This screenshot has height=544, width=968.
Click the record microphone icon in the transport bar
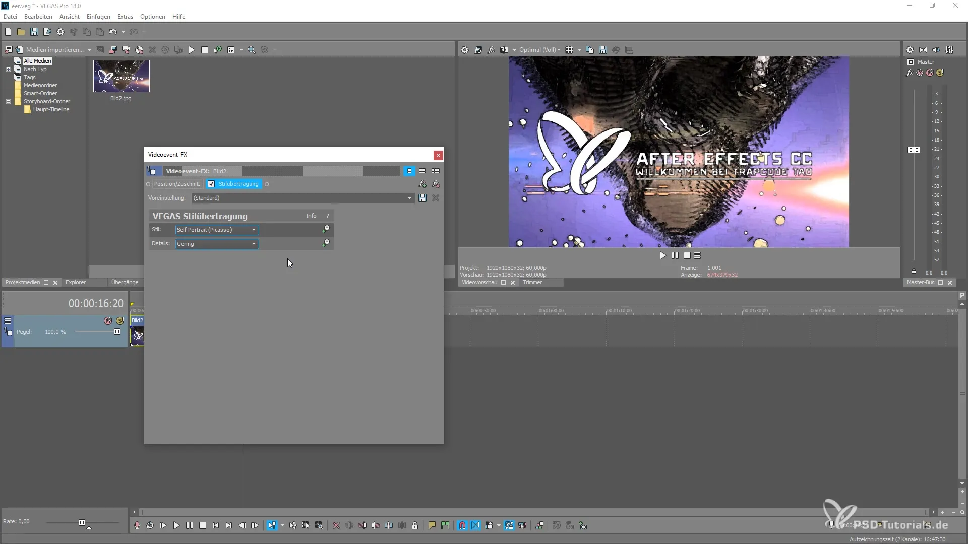tap(137, 525)
